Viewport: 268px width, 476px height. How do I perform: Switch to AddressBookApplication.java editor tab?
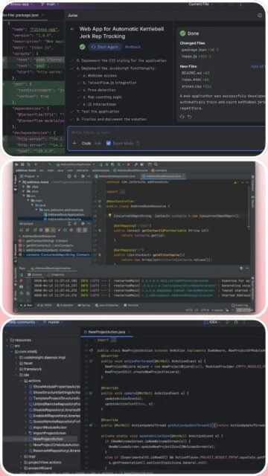pos(117,176)
